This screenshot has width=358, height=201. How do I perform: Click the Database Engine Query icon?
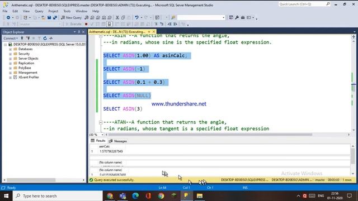point(86,17)
